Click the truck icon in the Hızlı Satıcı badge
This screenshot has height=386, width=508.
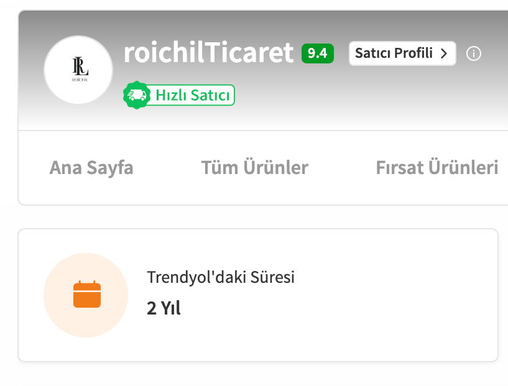[x=136, y=95]
